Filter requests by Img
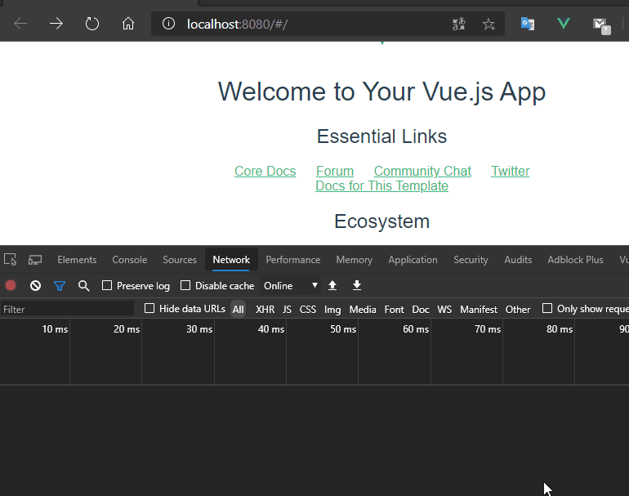Viewport: 629px width, 496px height. pos(332,310)
